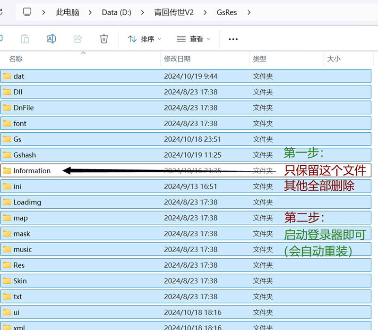Open the 排序 (Sort) dropdown

pos(145,39)
